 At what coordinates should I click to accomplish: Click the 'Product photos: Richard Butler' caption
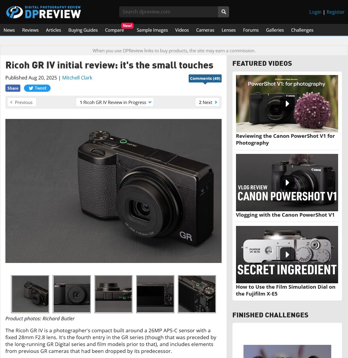tap(40, 319)
